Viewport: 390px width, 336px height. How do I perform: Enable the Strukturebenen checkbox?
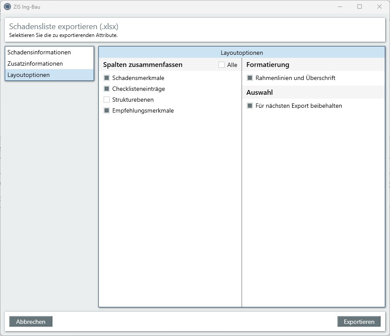(107, 100)
